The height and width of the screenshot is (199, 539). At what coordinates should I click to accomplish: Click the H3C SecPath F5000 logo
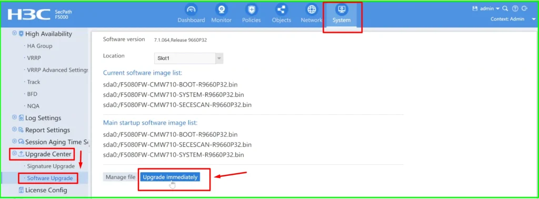pos(40,14)
